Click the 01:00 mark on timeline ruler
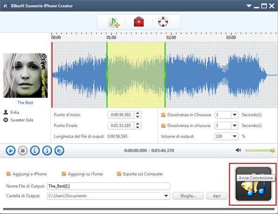The width and height of the screenshot is (278, 214). pyautogui.click(x=111, y=38)
